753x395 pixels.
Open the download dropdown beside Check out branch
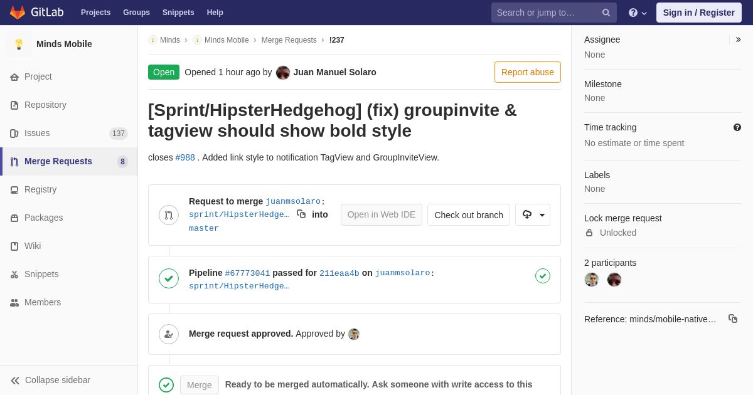(x=533, y=215)
